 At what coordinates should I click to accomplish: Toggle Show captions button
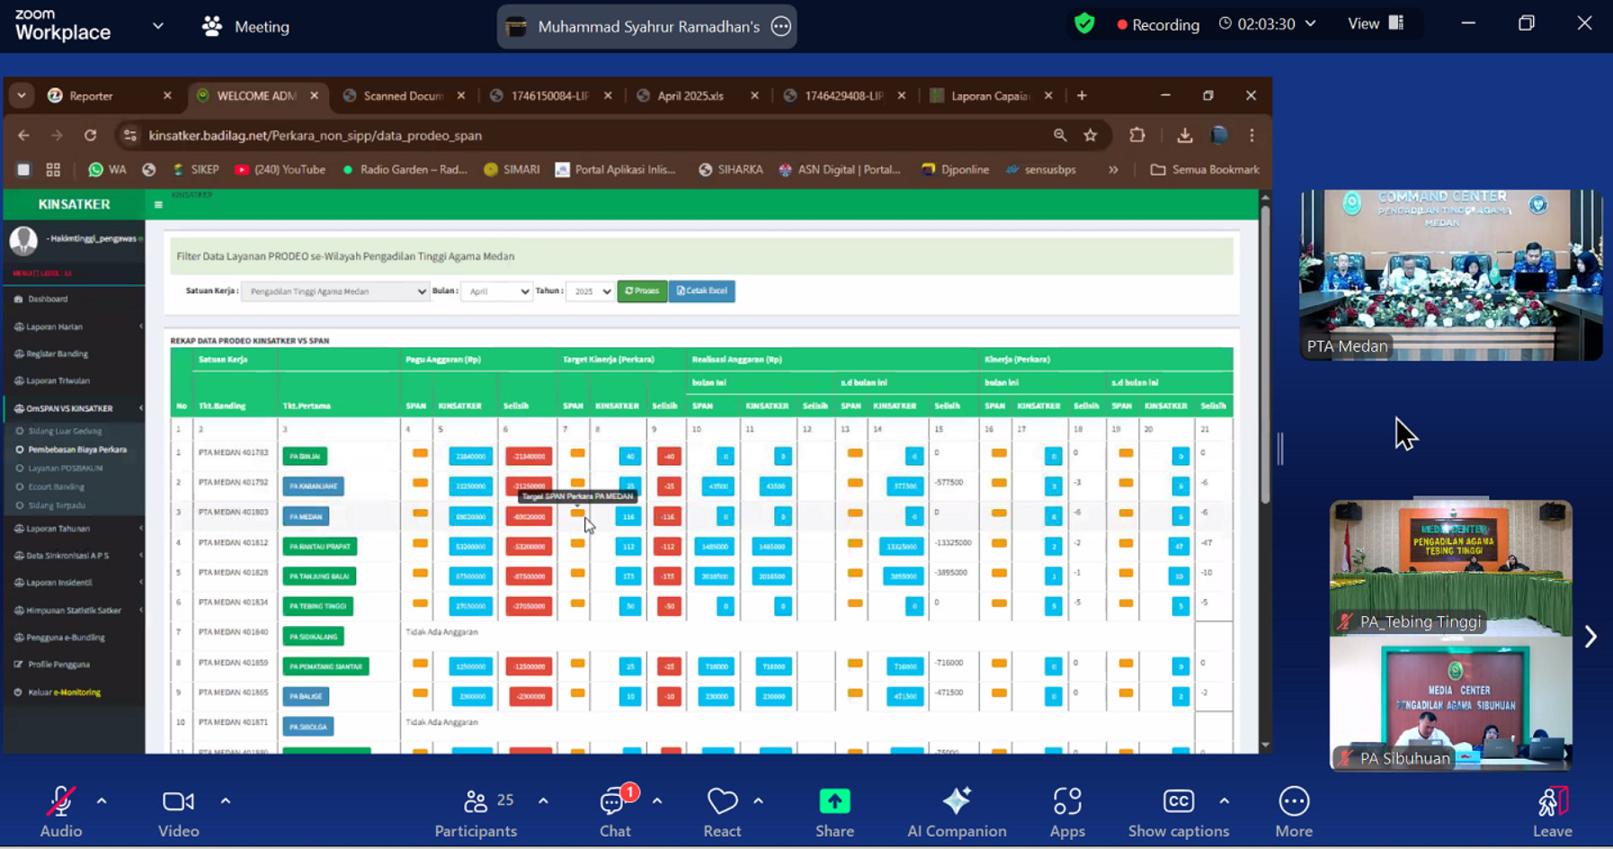coord(1178,801)
